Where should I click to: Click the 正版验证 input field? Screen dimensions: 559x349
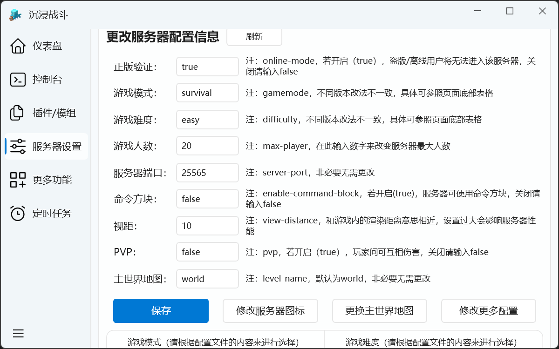pos(207,67)
